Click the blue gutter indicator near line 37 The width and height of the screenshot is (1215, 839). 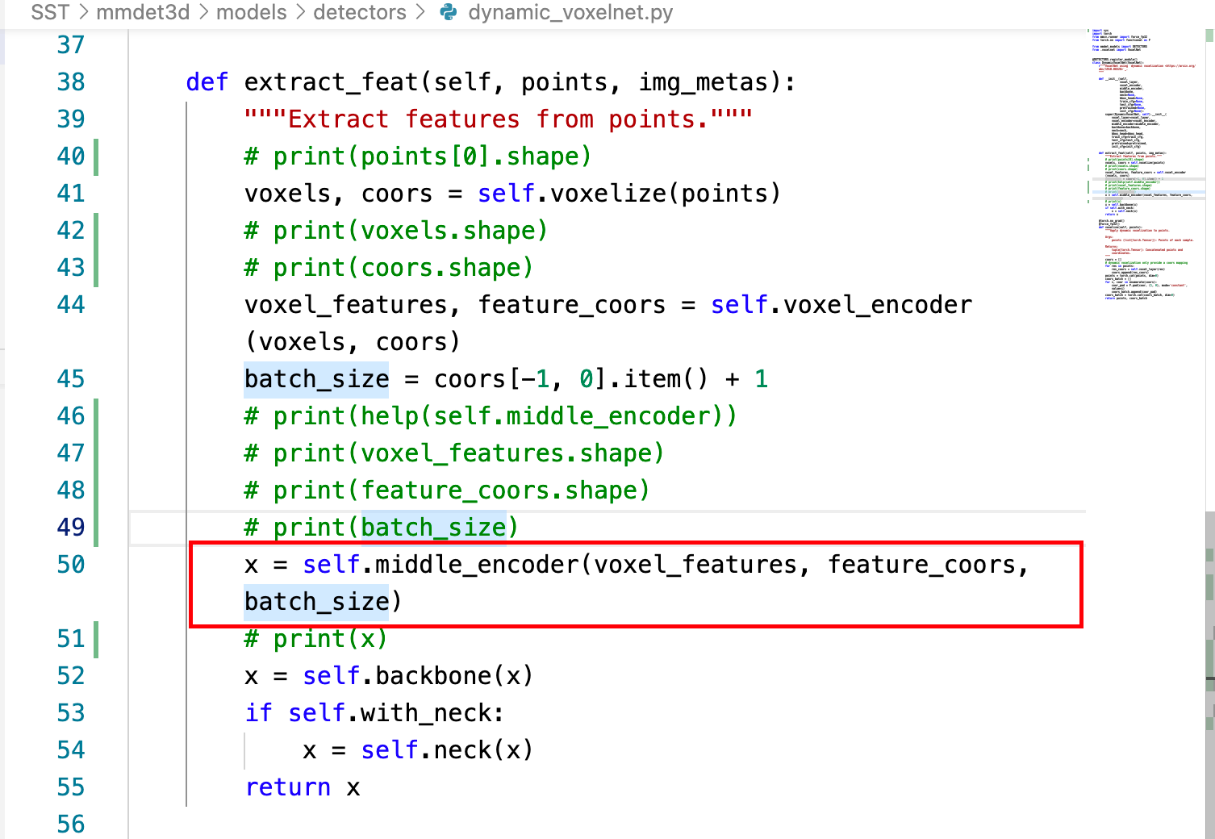coord(3,44)
